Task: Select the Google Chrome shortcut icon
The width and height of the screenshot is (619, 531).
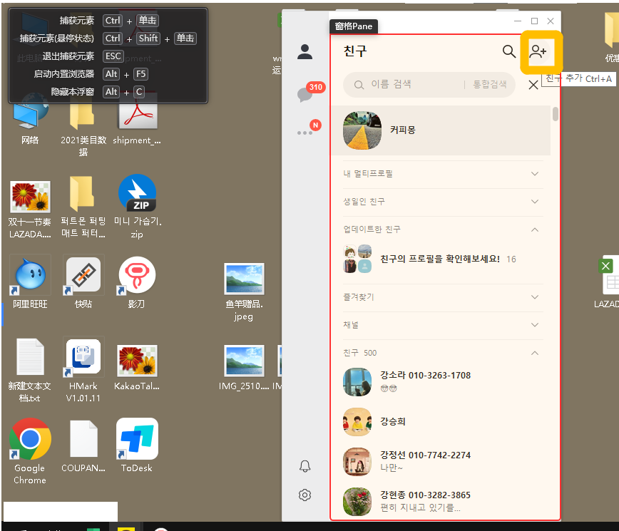Action: coord(30,452)
